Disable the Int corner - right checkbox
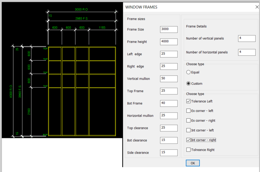The image size is (260, 172). click(x=188, y=140)
